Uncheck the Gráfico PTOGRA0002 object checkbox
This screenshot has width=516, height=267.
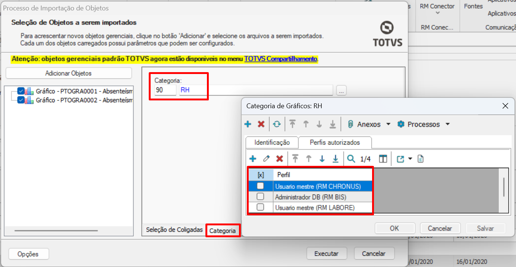coord(21,100)
